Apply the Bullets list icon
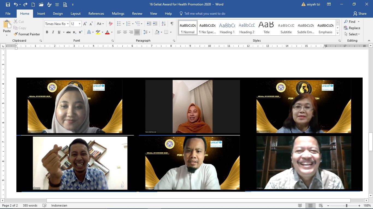Image resolution: width=373 pixels, height=209 pixels. (x=119, y=24)
